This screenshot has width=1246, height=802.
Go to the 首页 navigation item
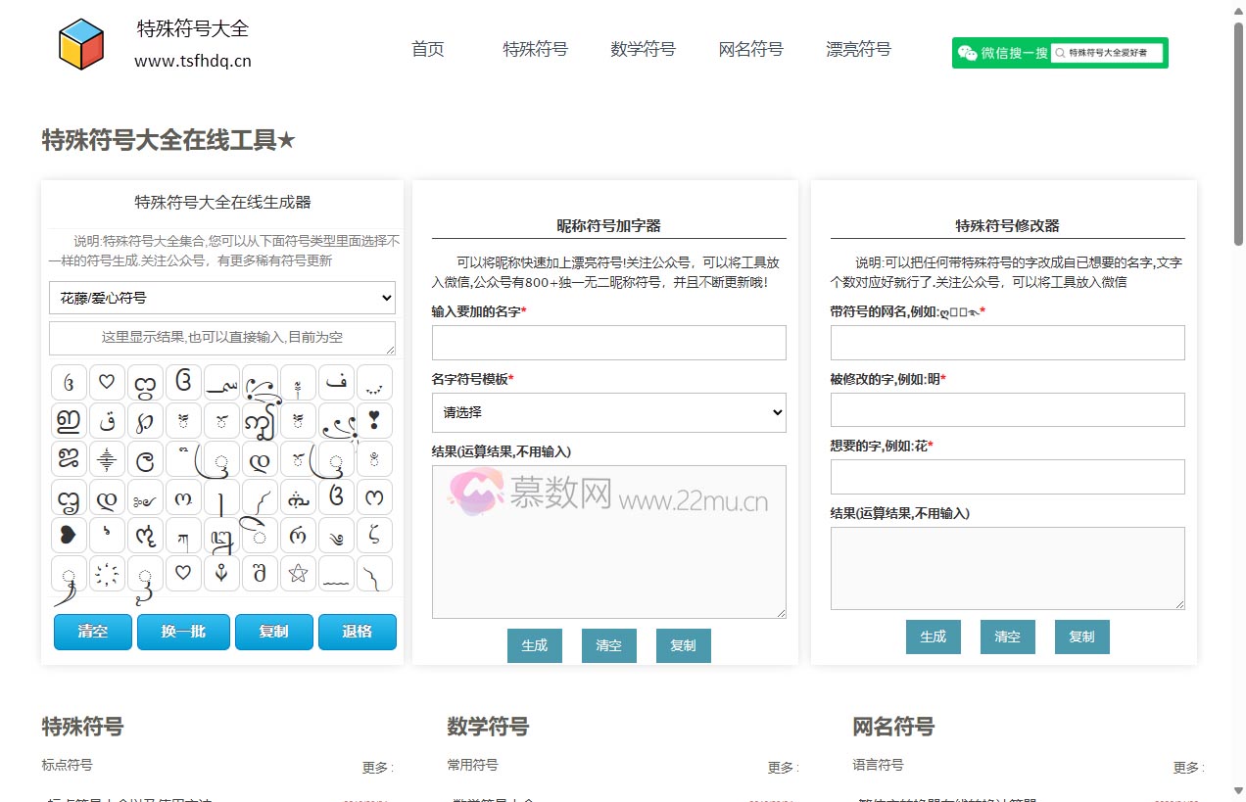point(428,49)
